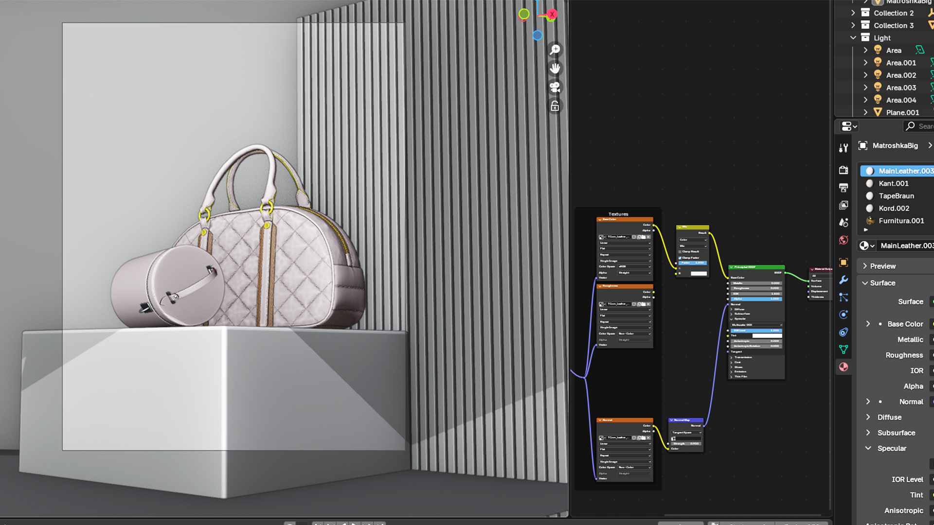
Task: Expand the Preview panel
Action: (x=882, y=266)
